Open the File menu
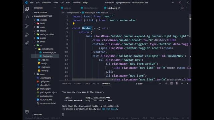 (32, 3)
